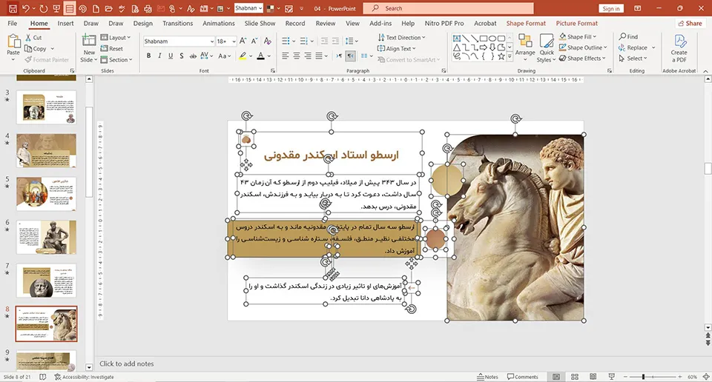The width and height of the screenshot is (712, 382).
Task: Start presentation from beginning icon
Action: 56,8
